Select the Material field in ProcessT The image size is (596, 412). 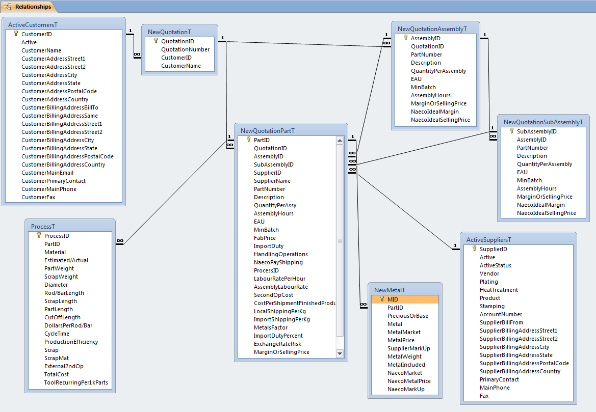pos(70,252)
